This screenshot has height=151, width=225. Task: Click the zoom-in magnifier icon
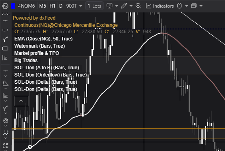click(138, 6)
